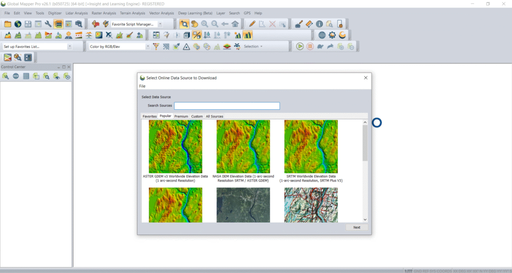
Task: Toggle the highlighted percent slope shader icon
Action: coord(197,35)
